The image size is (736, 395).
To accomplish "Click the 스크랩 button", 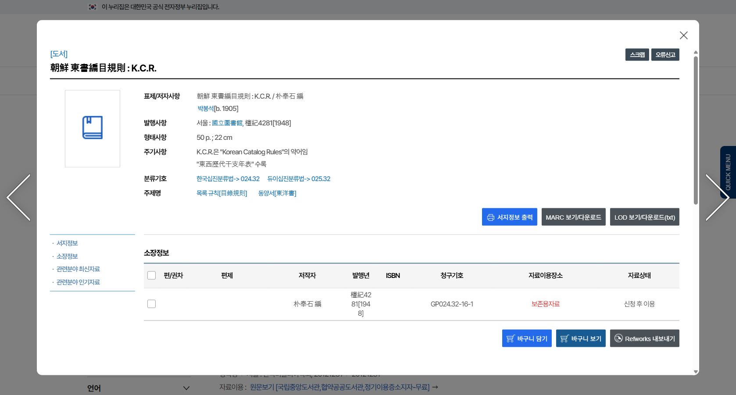I will coord(637,55).
